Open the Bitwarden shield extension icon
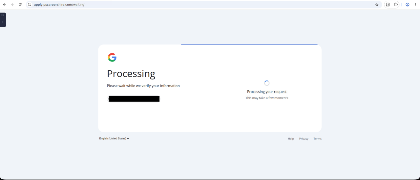420x180 pixels. [x=388, y=5]
